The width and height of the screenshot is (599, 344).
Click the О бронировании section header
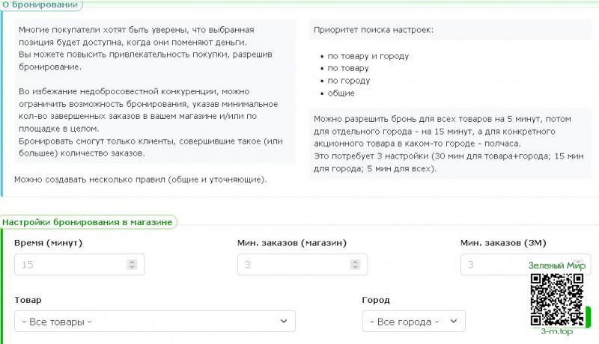click(x=40, y=4)
